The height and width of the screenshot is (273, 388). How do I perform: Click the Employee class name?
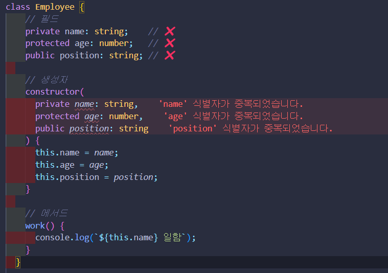tap(55, 7)
